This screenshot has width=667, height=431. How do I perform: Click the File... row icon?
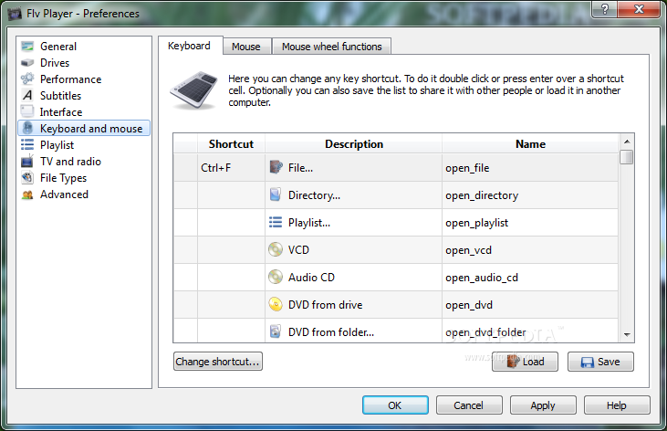[x=276, y=167]
